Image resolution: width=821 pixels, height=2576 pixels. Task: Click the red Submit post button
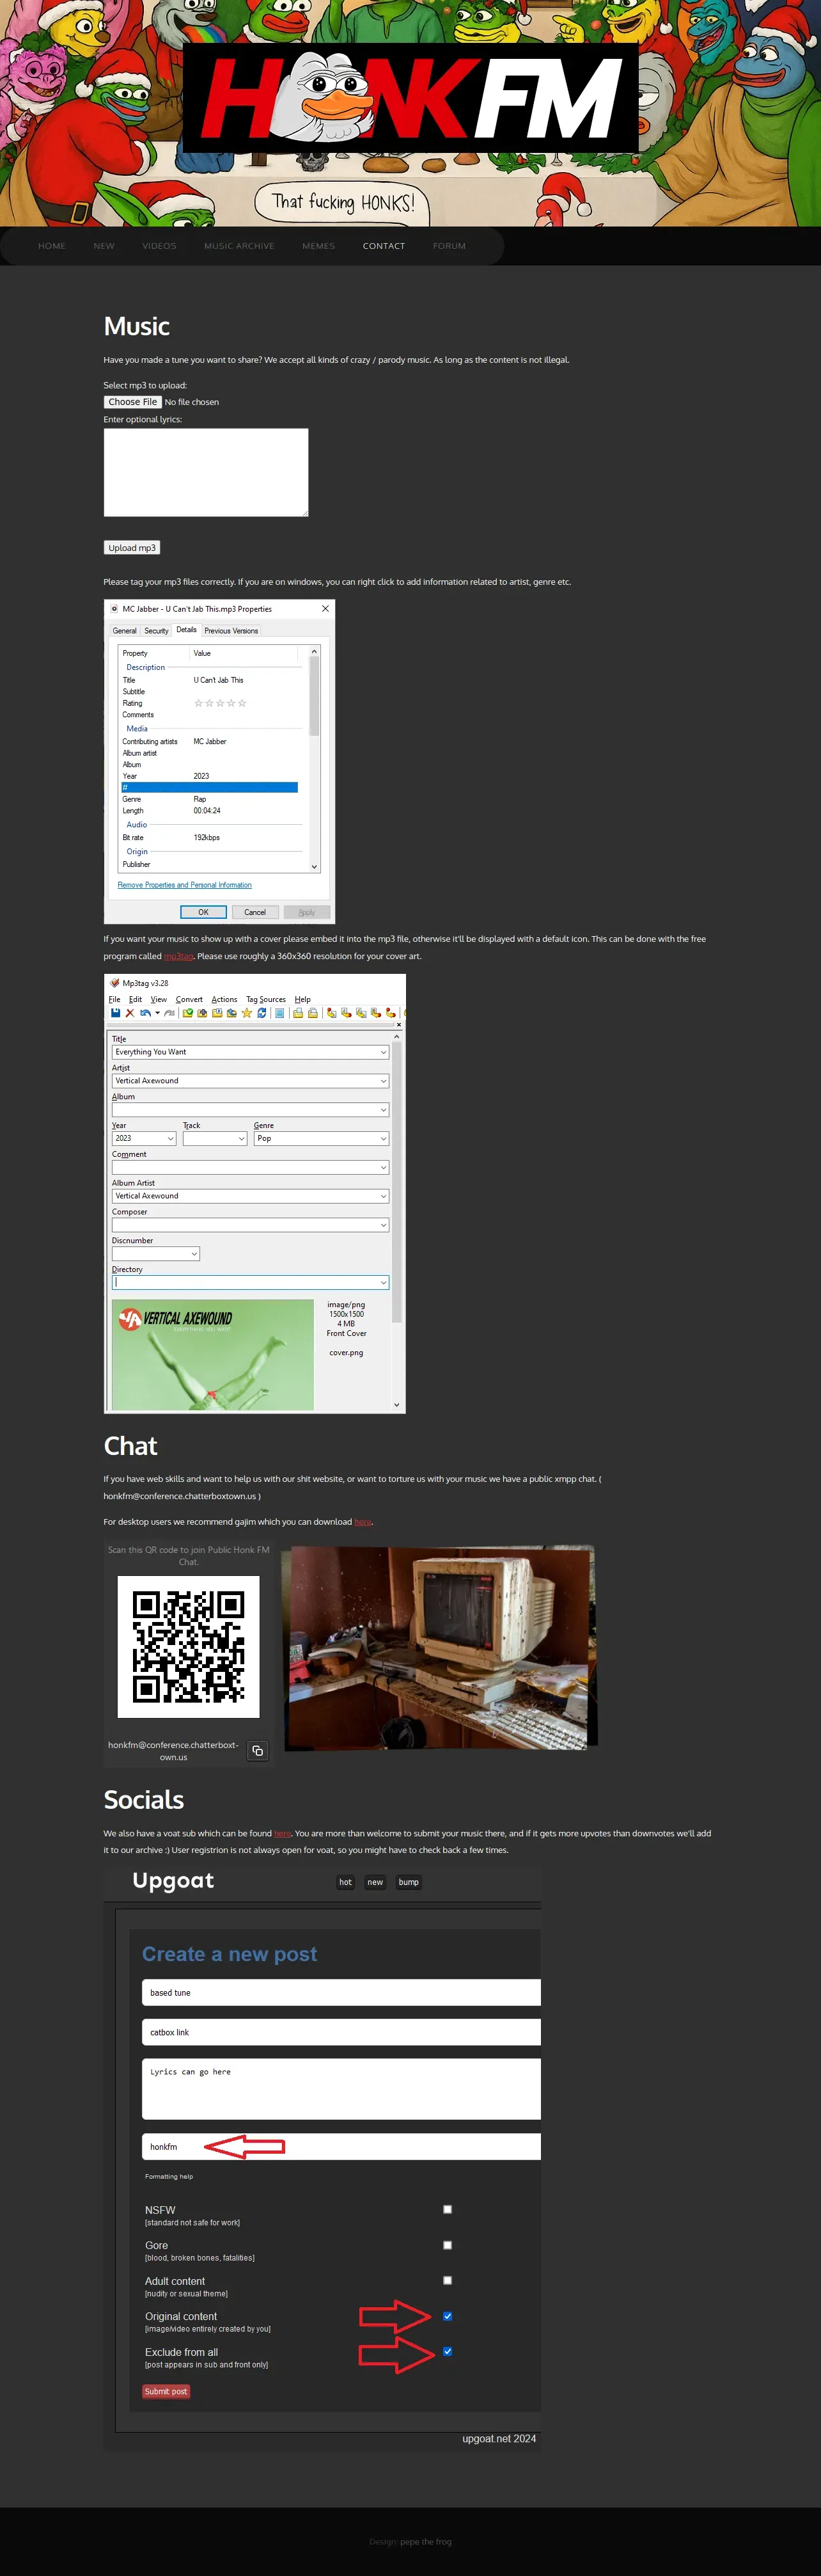(166, 2392)
